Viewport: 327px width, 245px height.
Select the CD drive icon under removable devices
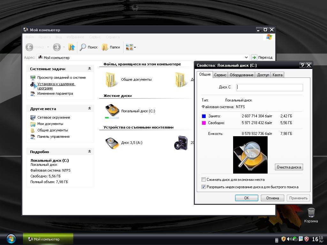pyautogui.click(x=181, y=143)
